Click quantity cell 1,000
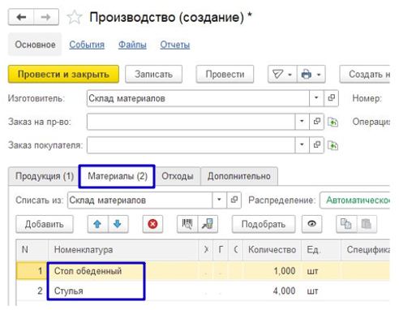 coord(272,271)
